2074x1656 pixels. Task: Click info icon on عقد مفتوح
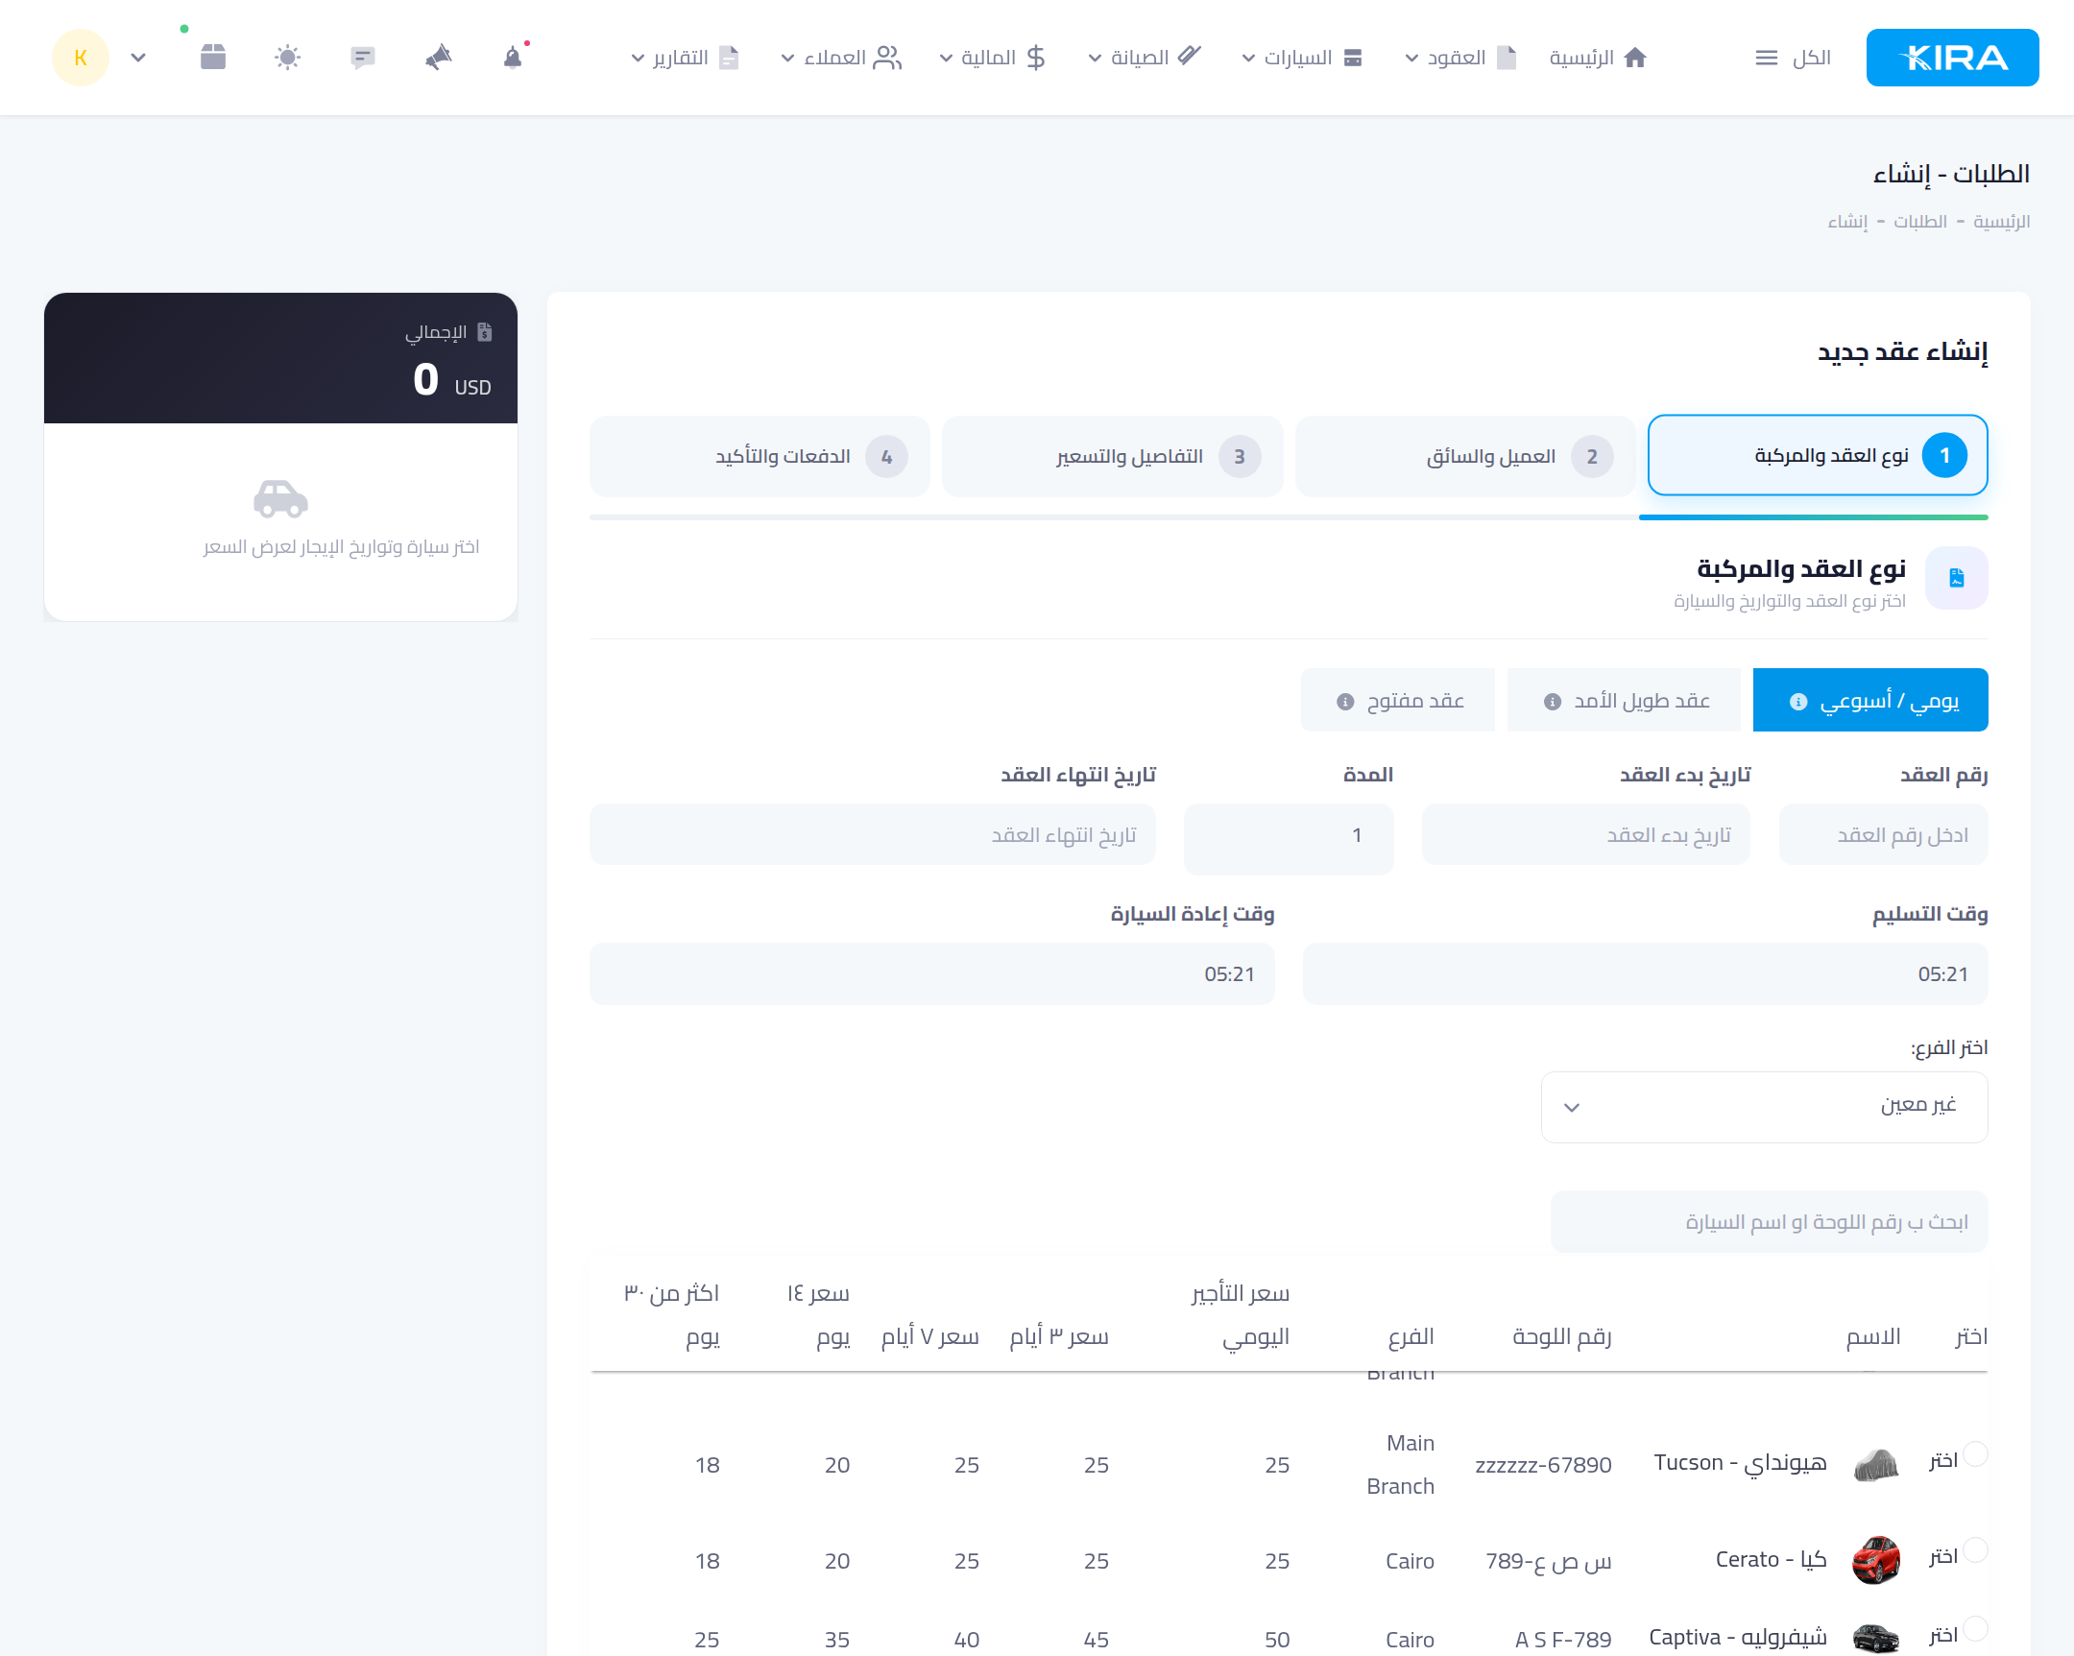pos(1345,701)
